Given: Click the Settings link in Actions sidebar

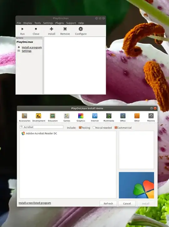Looking at the screenshot, I should [x=27, y=51].
